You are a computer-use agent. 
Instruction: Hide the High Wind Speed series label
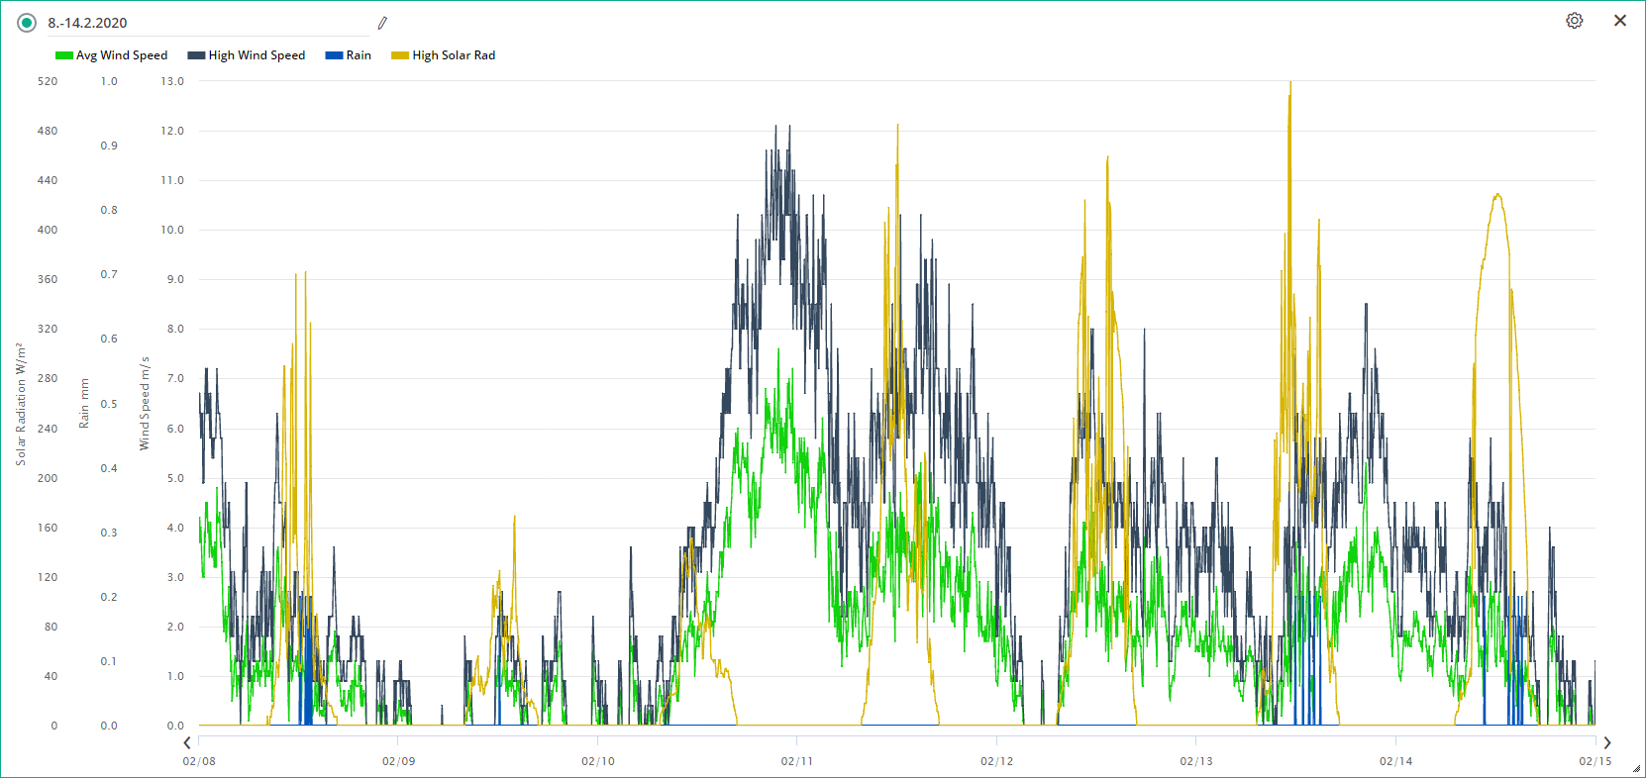tap(257, 55)
